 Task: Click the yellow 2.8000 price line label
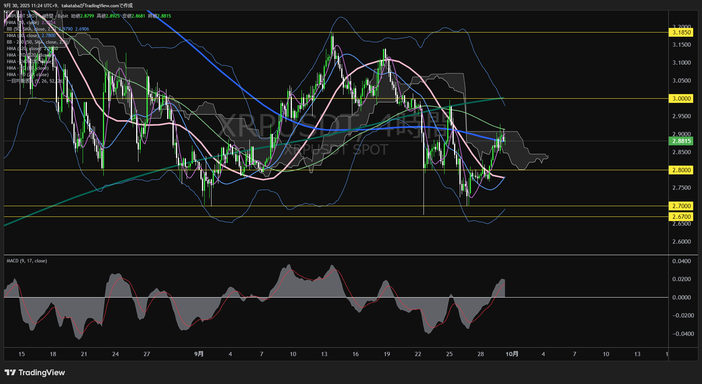[681, 170]
